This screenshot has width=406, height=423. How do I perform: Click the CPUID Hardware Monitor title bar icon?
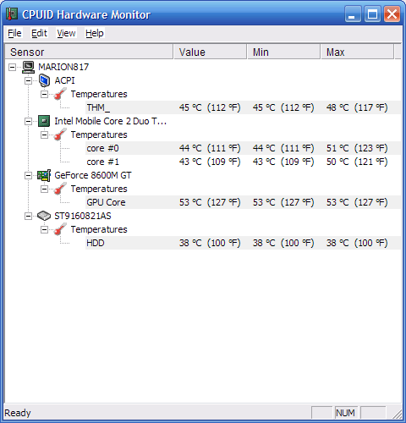[12, 14]
